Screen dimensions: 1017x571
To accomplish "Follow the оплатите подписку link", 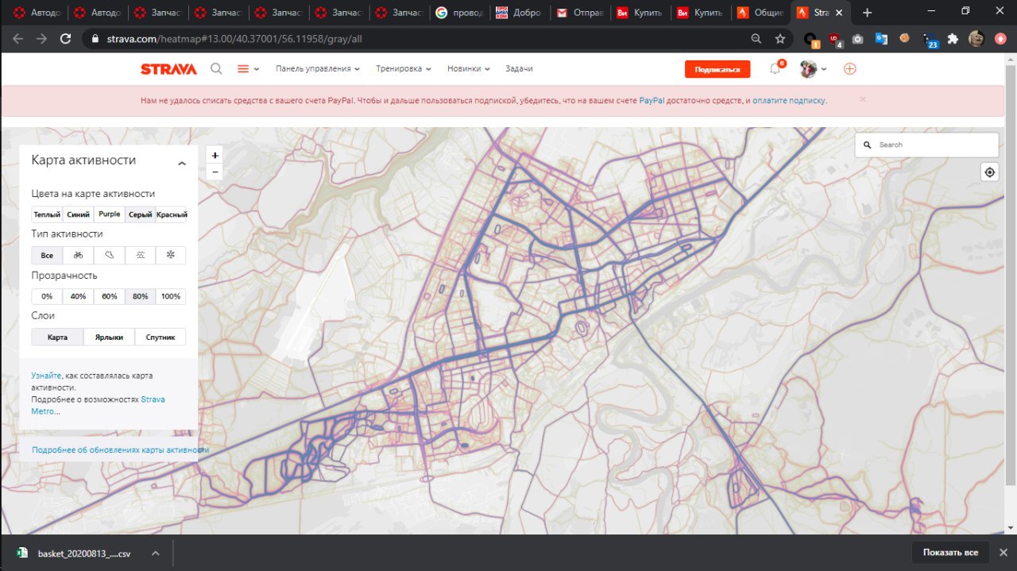I will (x=789, y=101).
